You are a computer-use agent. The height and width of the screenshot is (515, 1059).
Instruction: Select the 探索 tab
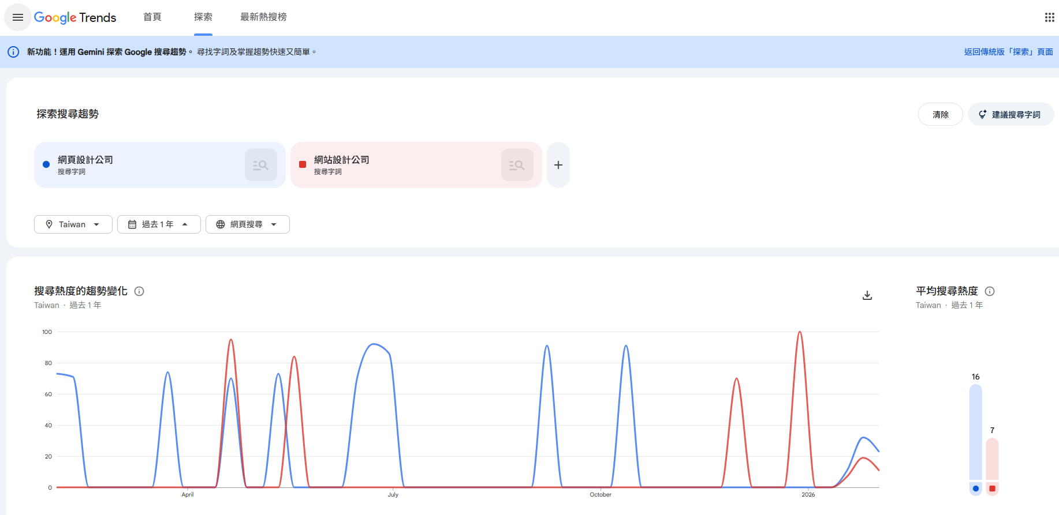[203, 17]
